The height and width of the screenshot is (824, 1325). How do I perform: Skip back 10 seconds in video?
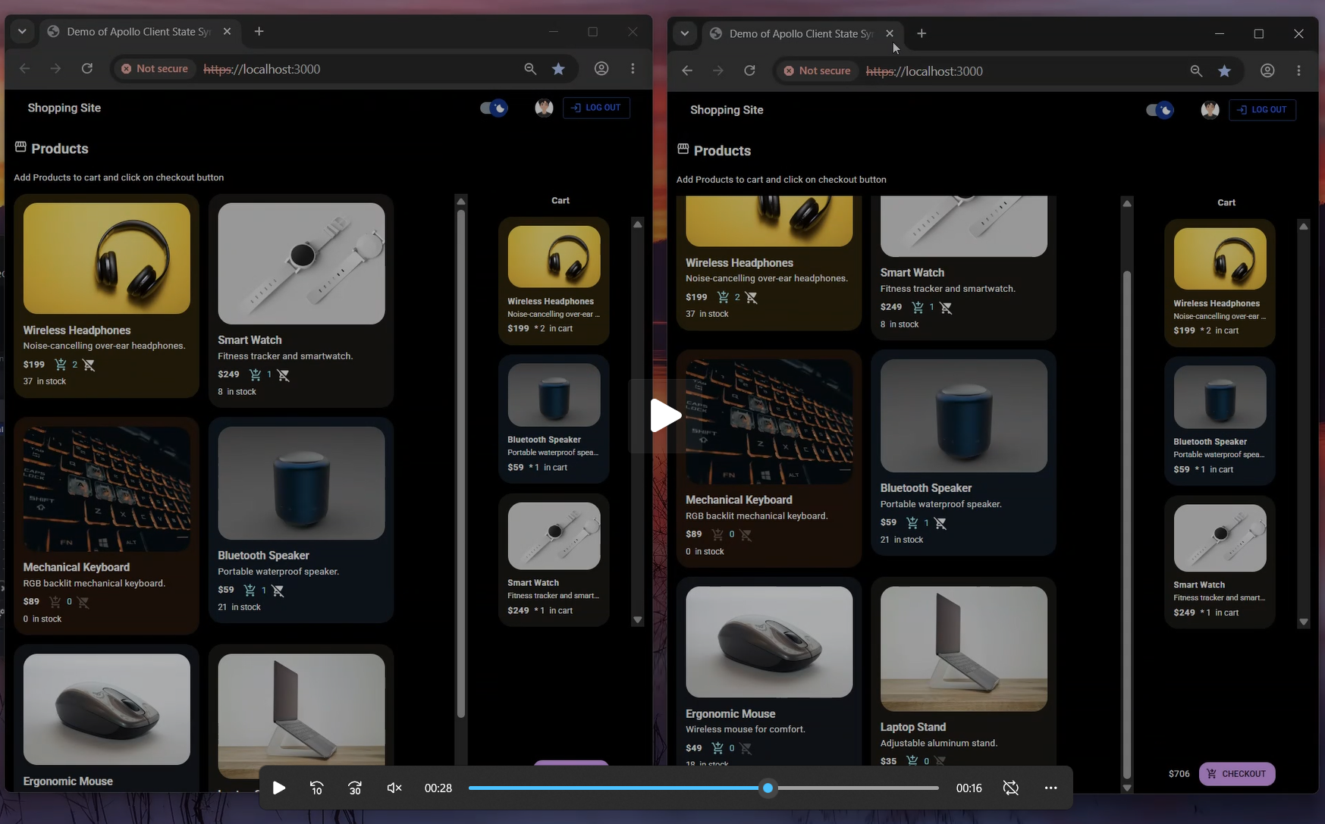click(x=317, y=788)
